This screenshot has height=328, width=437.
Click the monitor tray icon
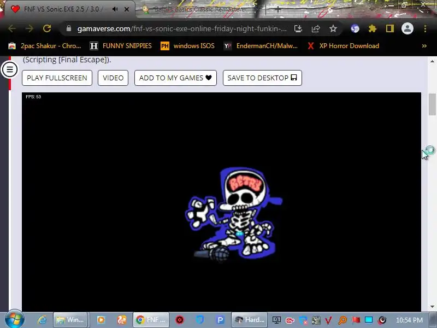click(276, 320)
